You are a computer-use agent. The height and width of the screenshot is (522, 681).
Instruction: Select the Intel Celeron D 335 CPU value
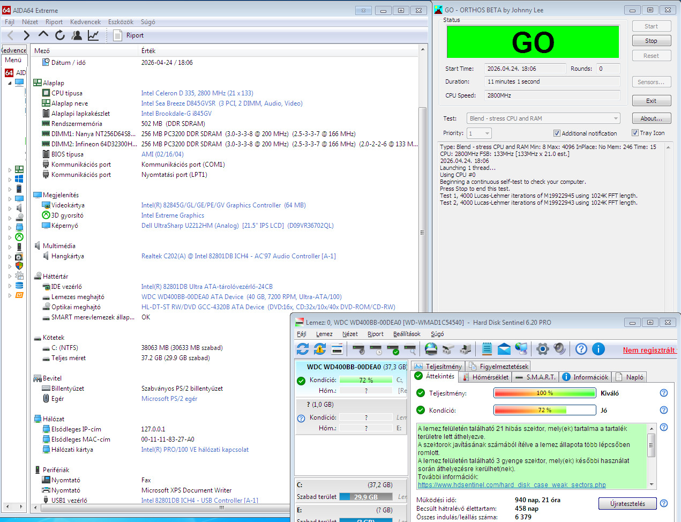coord(197,93)
